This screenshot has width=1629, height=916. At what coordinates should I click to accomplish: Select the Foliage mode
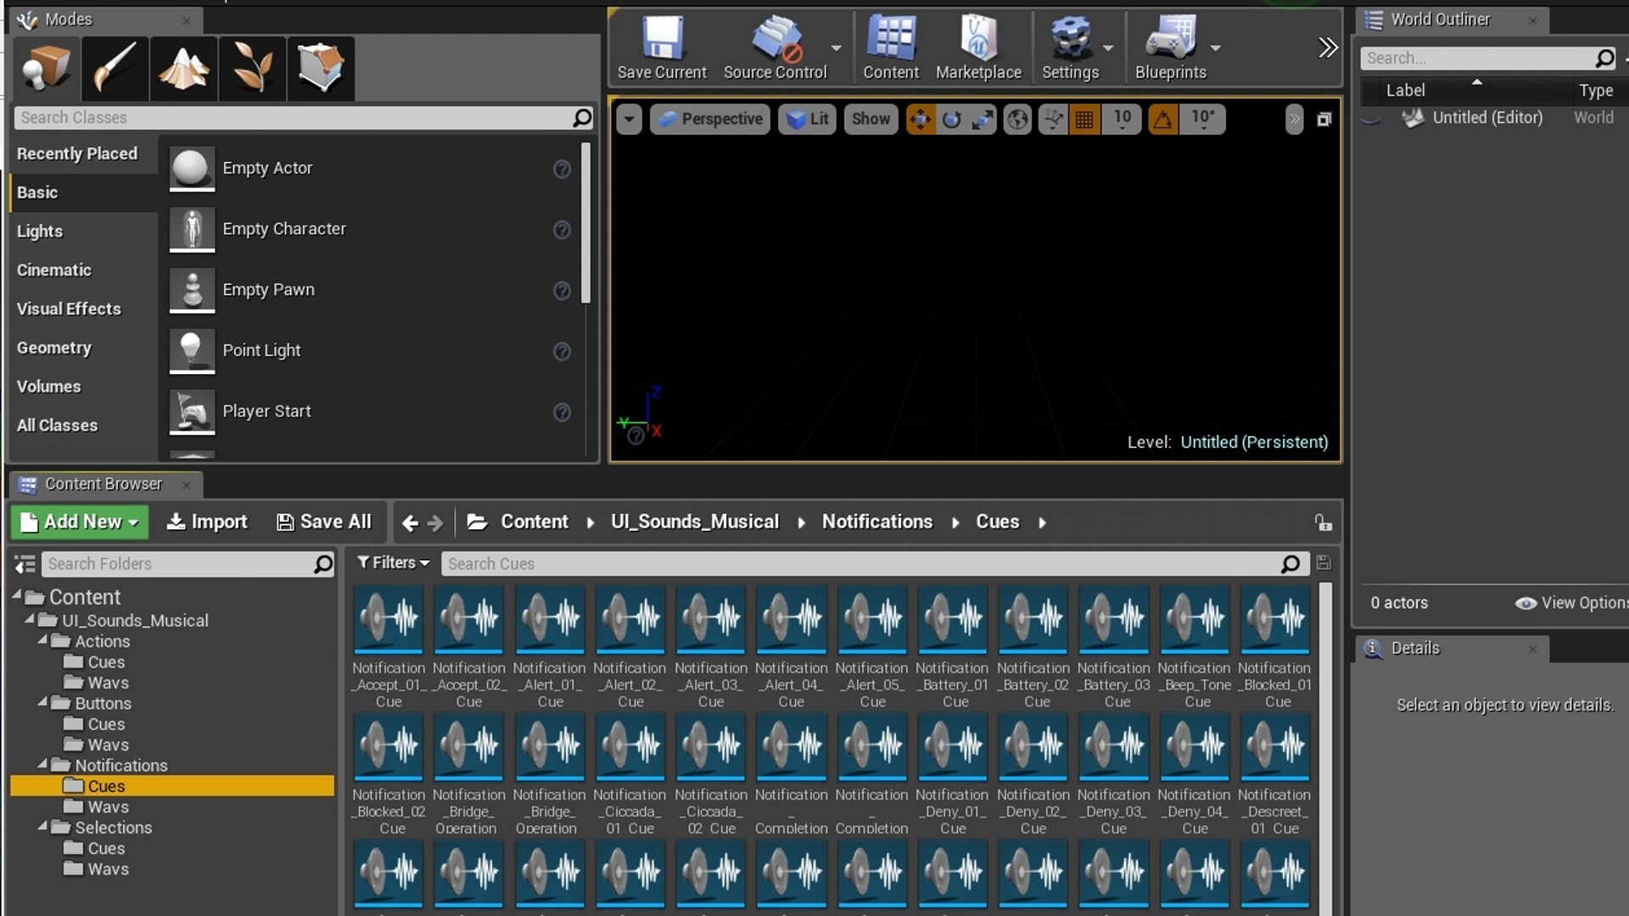pos(252,68)
